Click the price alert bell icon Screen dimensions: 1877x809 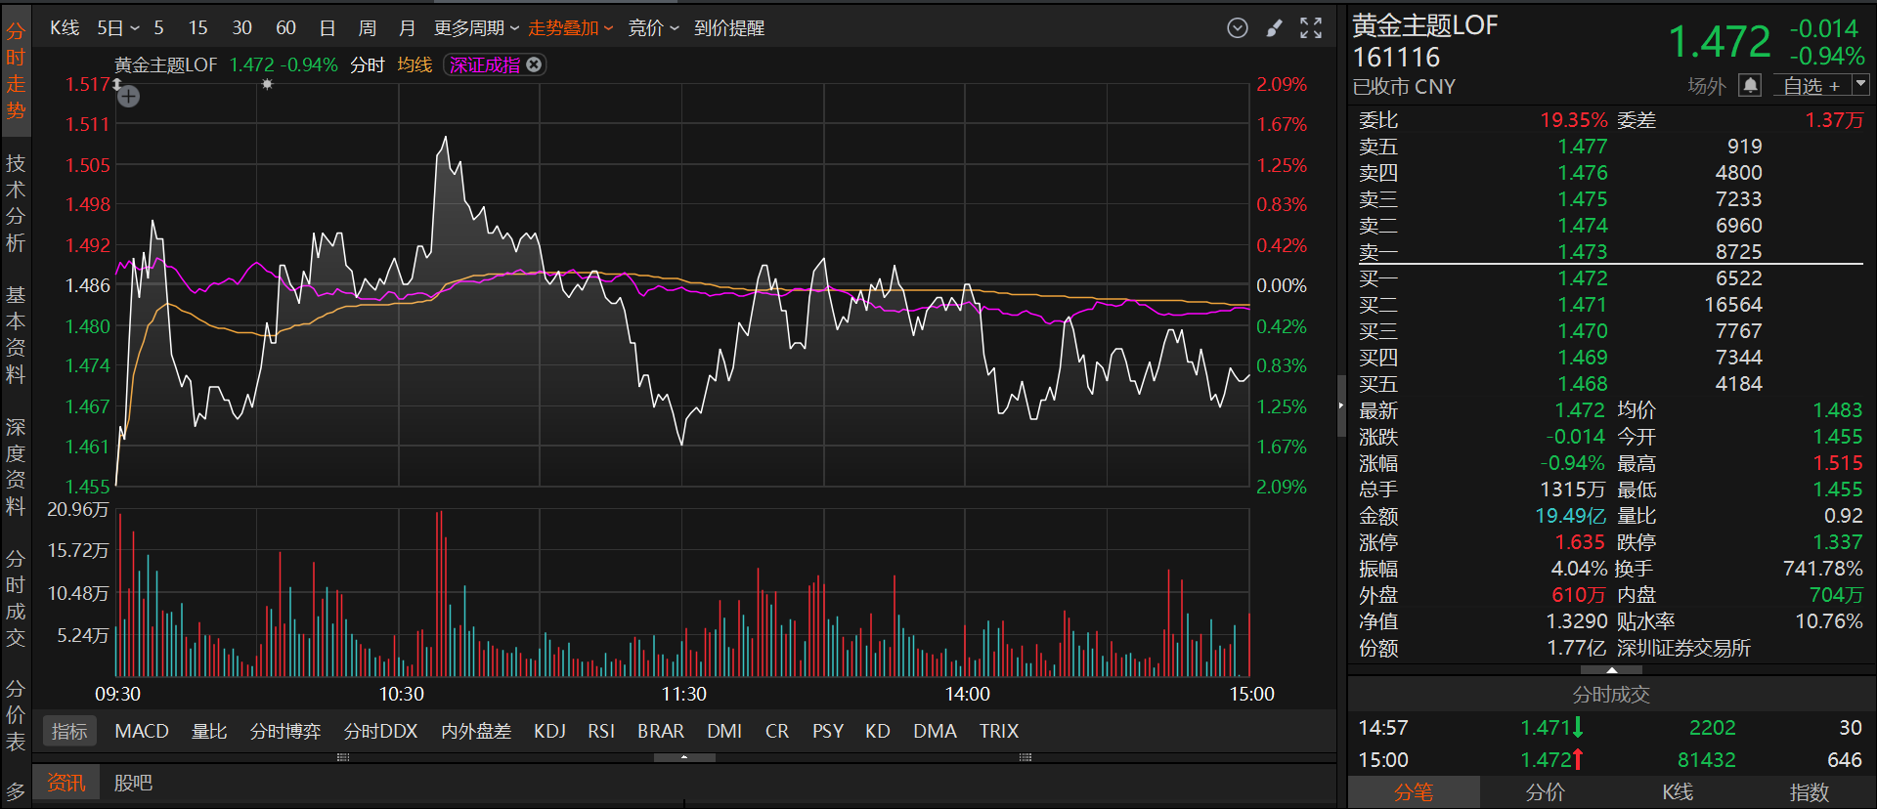(1750, 86)
